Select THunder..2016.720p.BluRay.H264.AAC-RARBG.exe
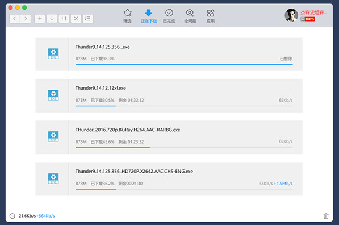 pos(128,130)
